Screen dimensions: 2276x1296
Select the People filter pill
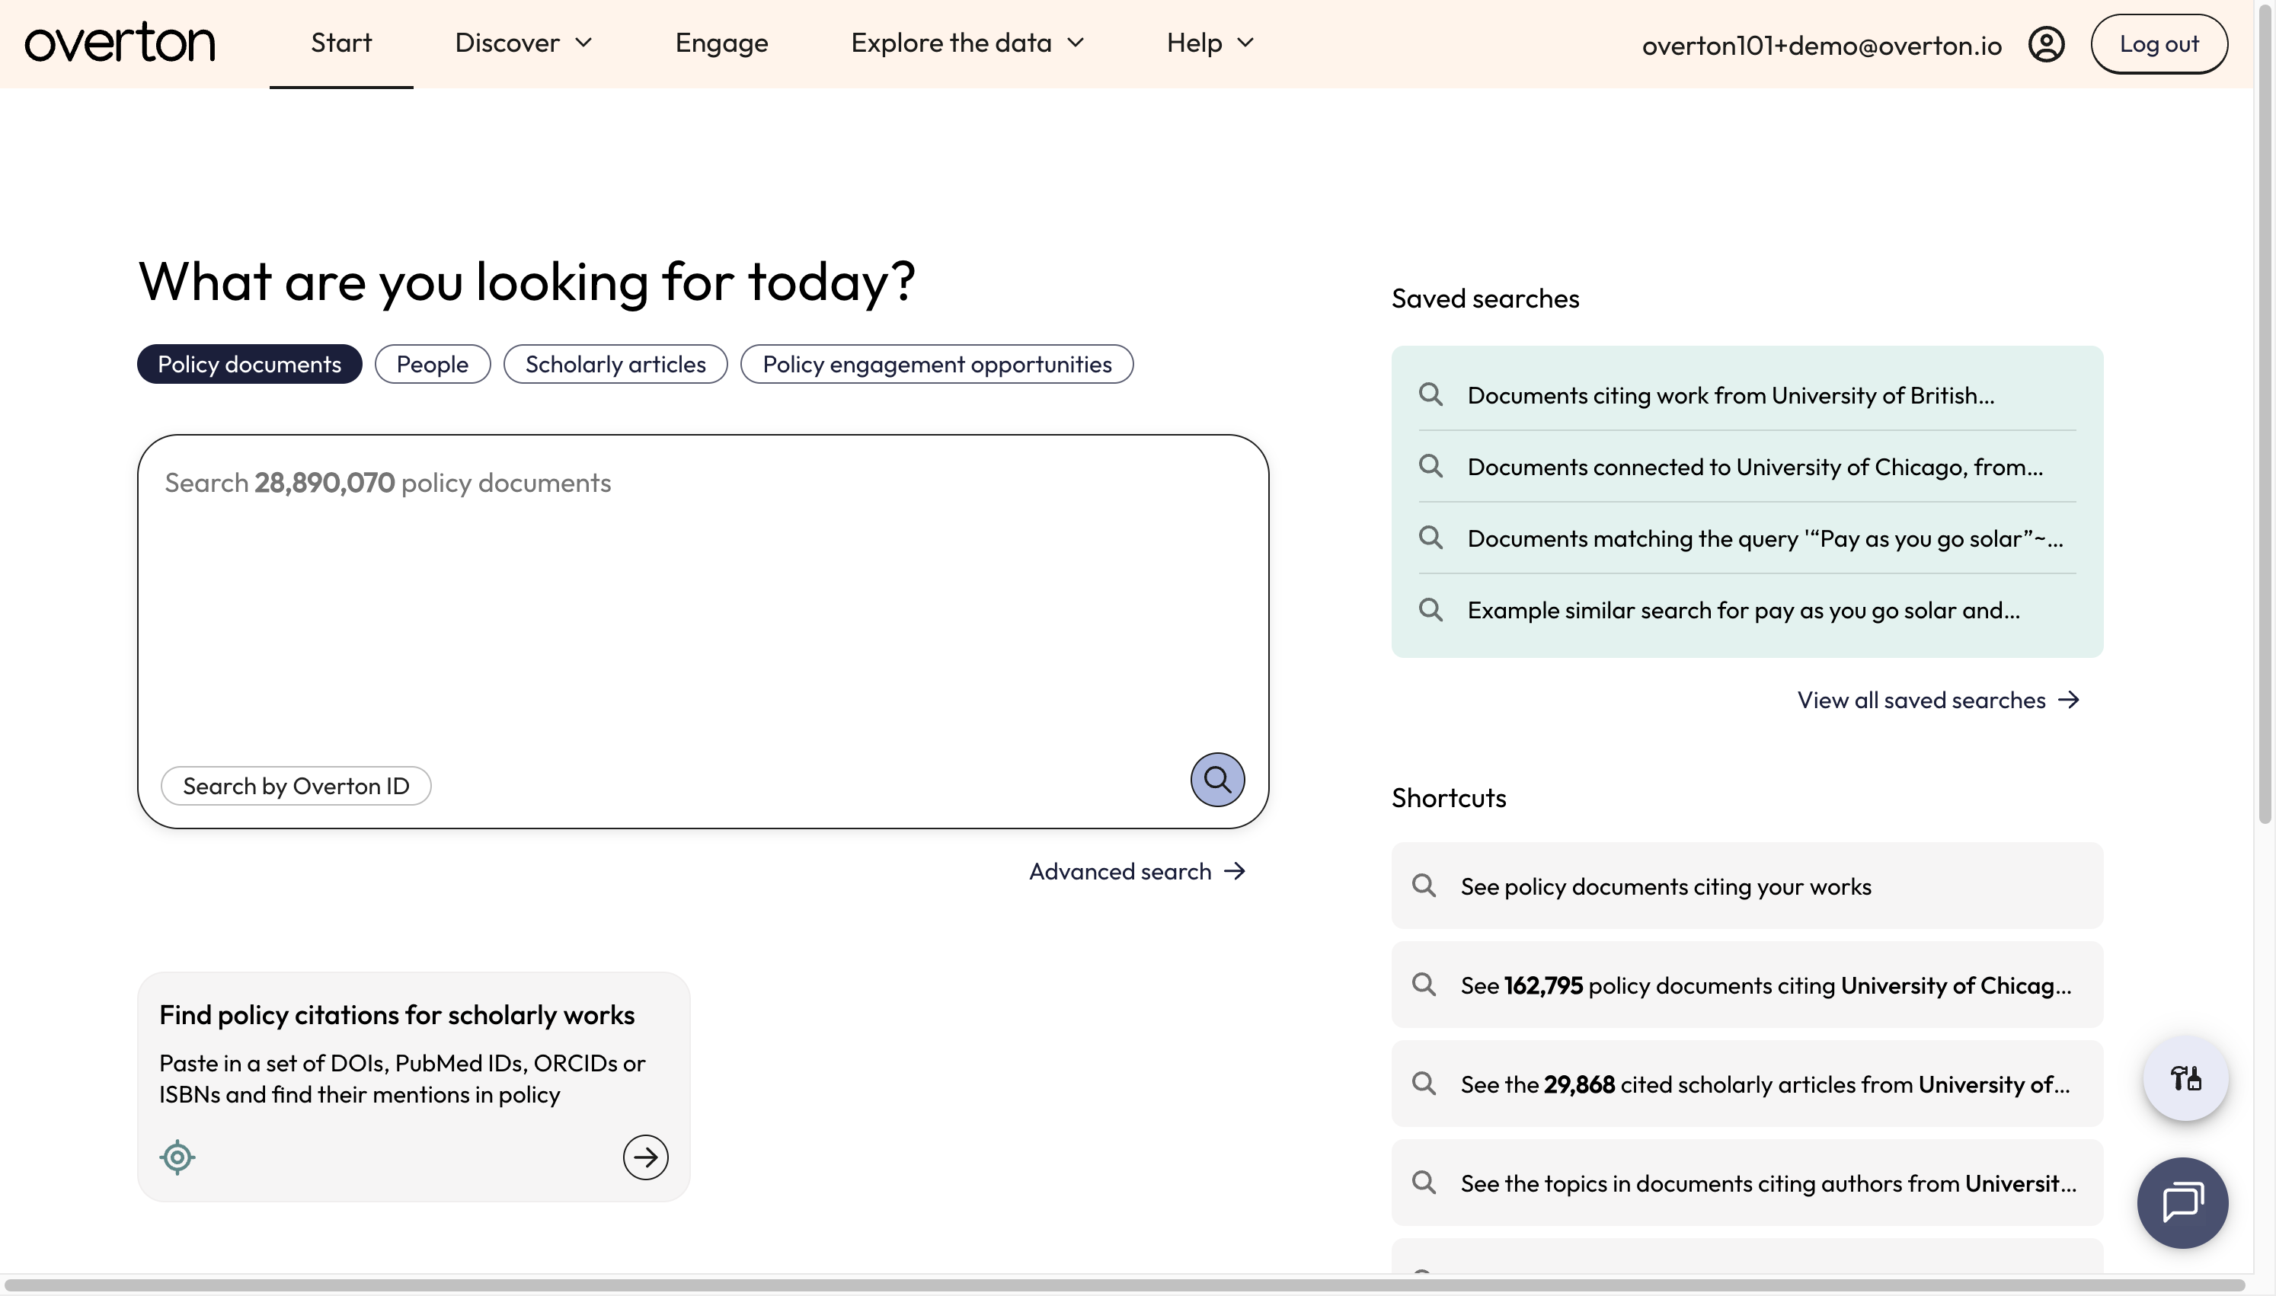click(x=433, y=364)
